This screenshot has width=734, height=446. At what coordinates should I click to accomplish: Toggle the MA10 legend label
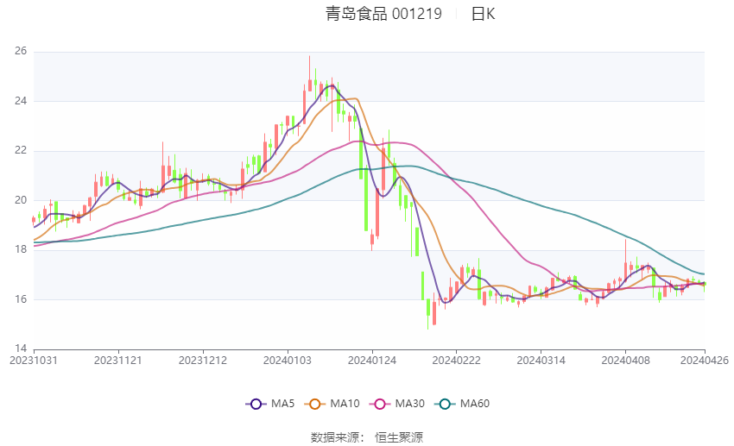point(345,404)
